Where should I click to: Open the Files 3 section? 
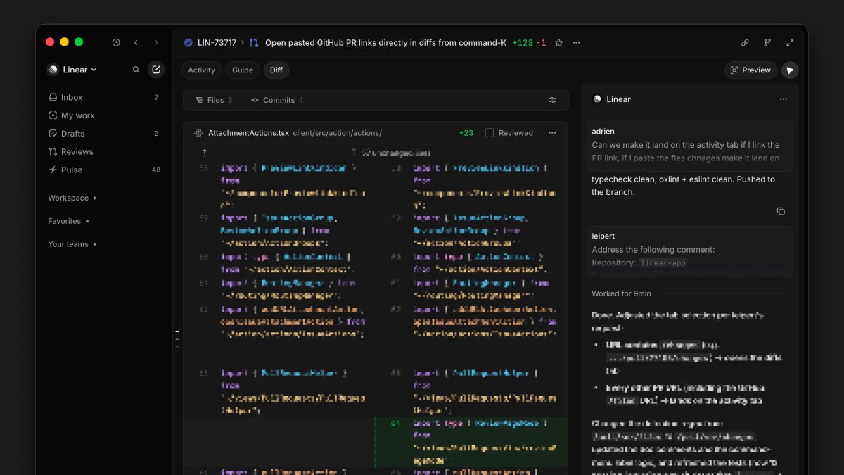[x=214, y=100]
